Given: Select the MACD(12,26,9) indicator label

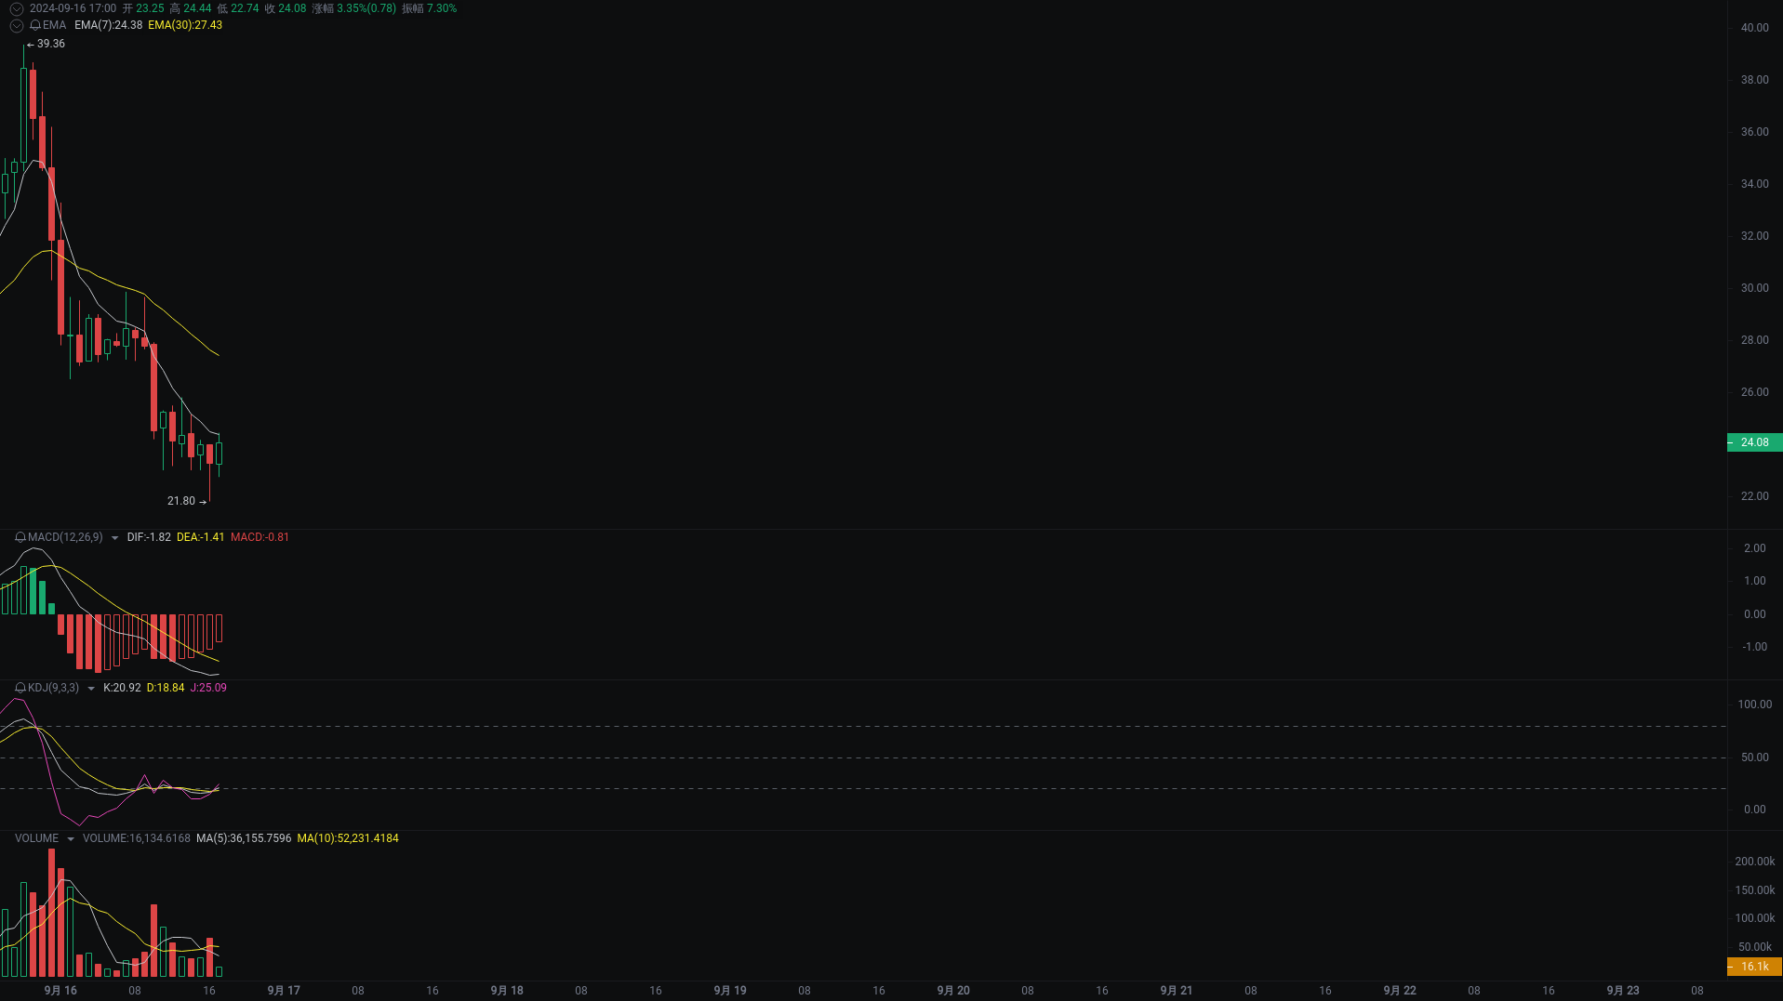Looking at the screenshot, I should (65, 537).
